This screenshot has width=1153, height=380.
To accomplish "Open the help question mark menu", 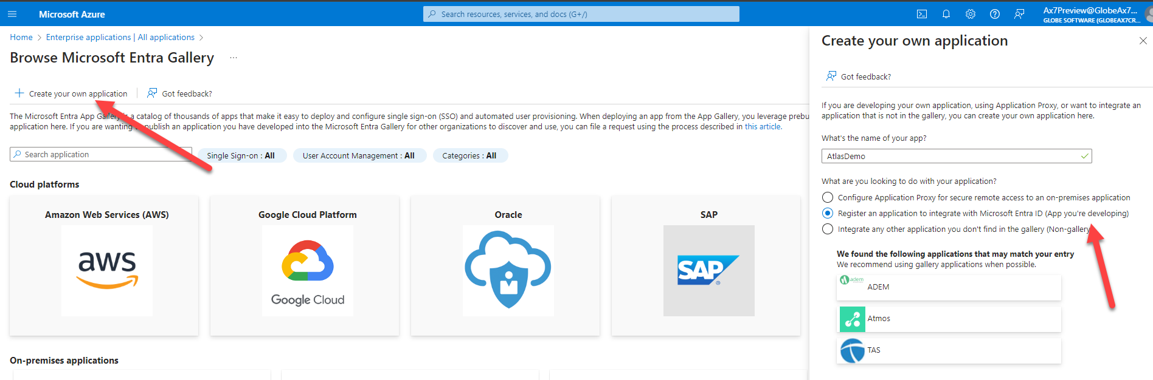I will [x=995, y=14].
